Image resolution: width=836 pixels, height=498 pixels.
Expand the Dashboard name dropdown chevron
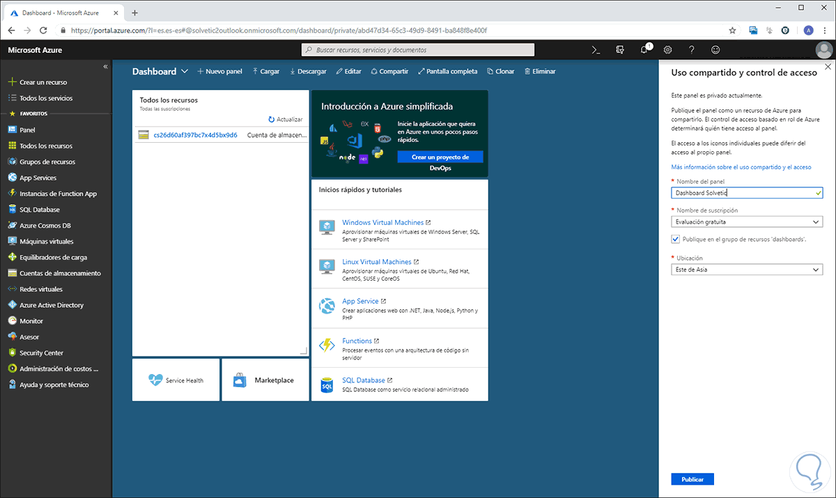click(185, 71)
